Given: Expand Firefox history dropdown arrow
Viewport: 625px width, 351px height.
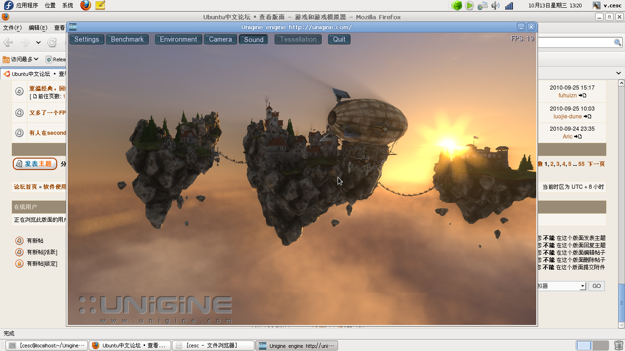Looking at the screenshot, I should click(x=38, y=43).
